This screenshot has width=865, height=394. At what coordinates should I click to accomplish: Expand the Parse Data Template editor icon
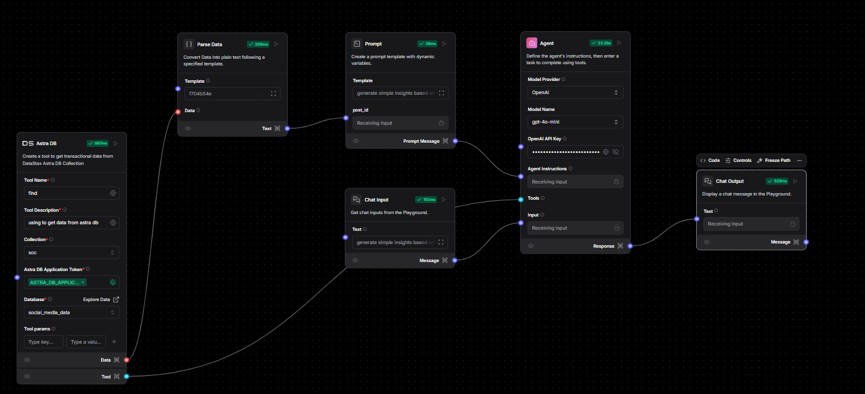tap(273, 94)
